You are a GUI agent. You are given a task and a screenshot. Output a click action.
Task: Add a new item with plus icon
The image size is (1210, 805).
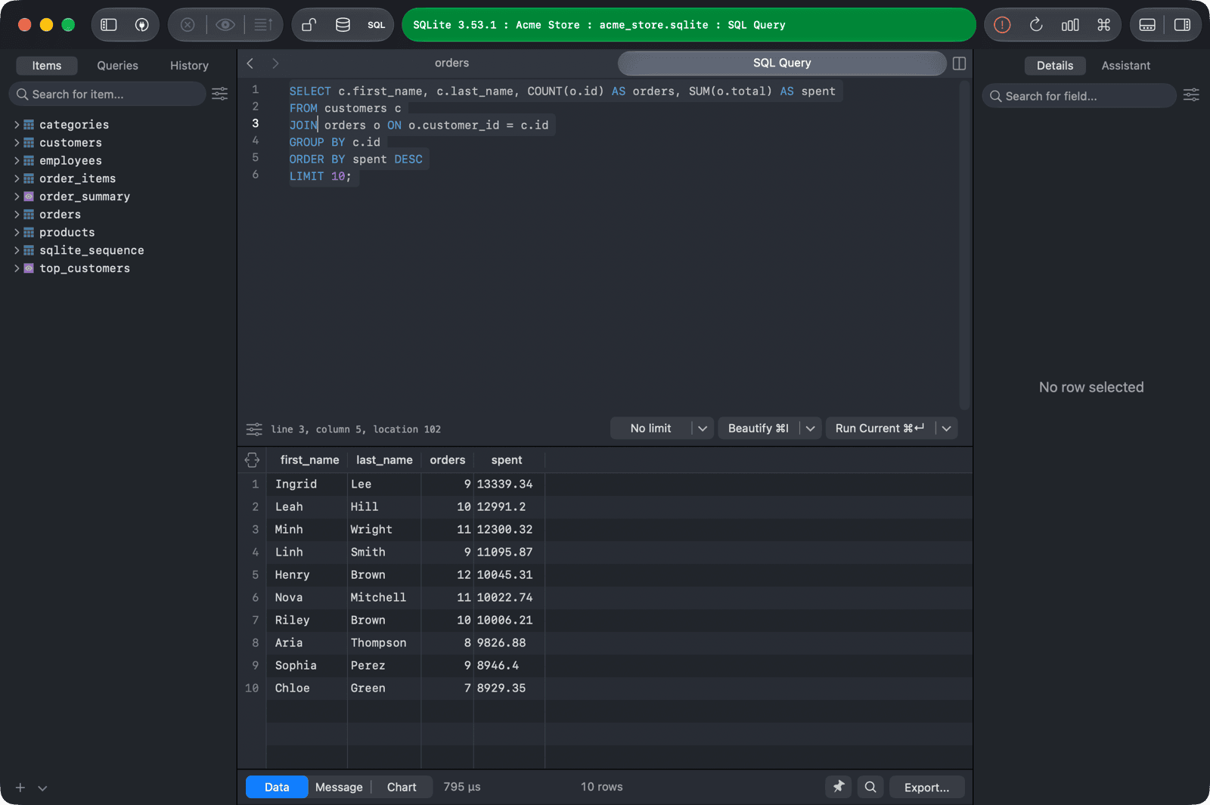[20, 788]
